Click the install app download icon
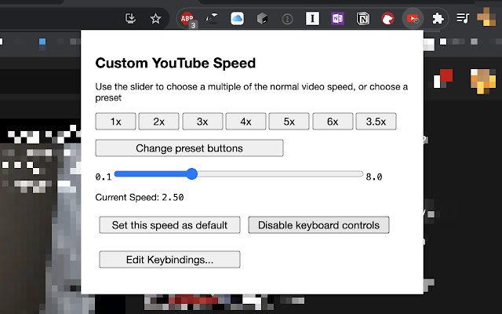 (130, 18)
